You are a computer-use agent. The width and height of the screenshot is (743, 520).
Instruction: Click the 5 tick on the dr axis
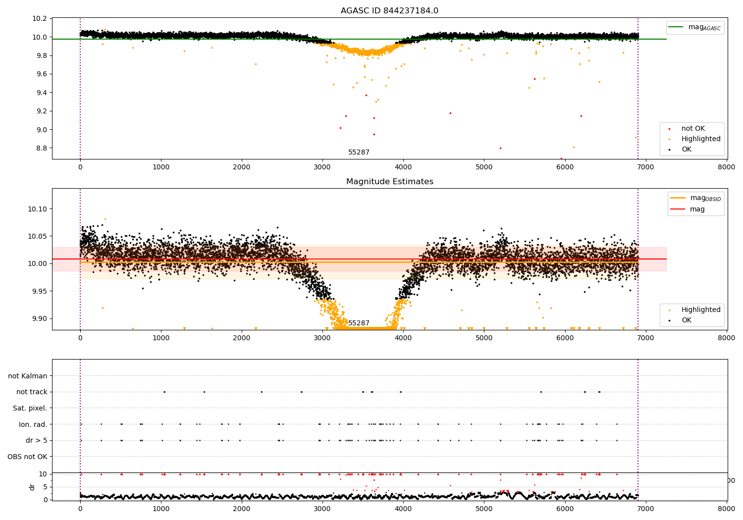[x=45, y=487]
